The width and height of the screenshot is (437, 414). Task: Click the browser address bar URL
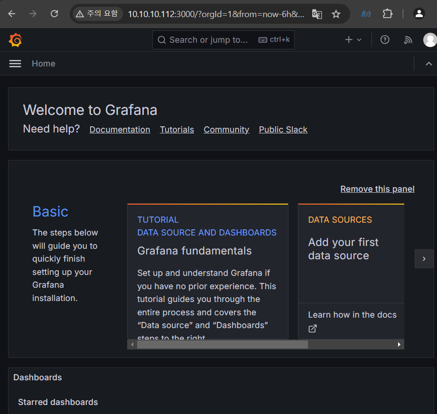pos(216,14)
